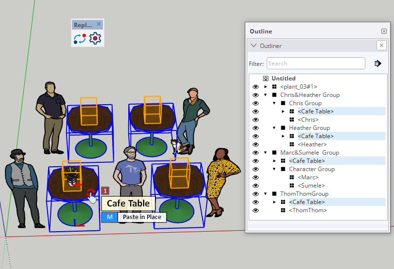Click the component icon beside <Chris>
394x269 pixels.
pos(291,120)
